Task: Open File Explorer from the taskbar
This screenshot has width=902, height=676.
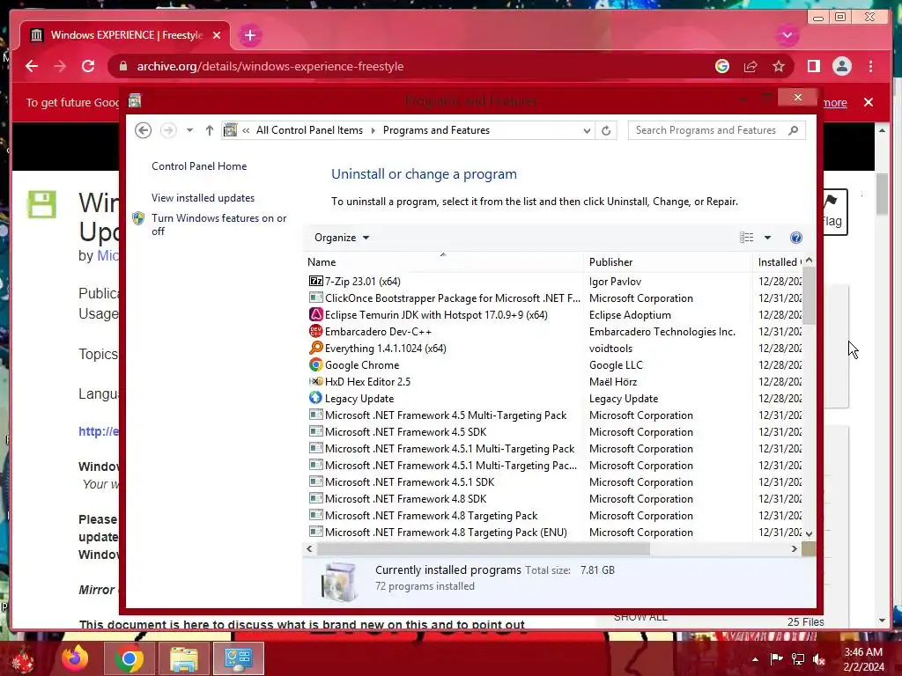Action: 183,658
